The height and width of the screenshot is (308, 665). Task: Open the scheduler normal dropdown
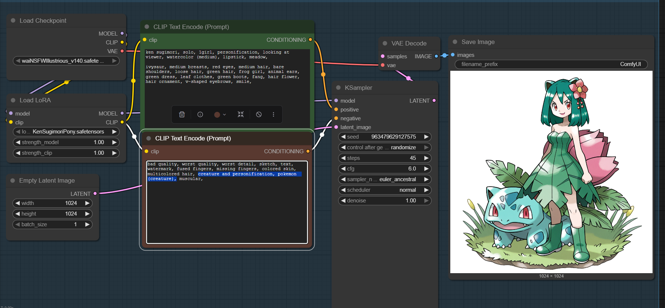[384, 190]
